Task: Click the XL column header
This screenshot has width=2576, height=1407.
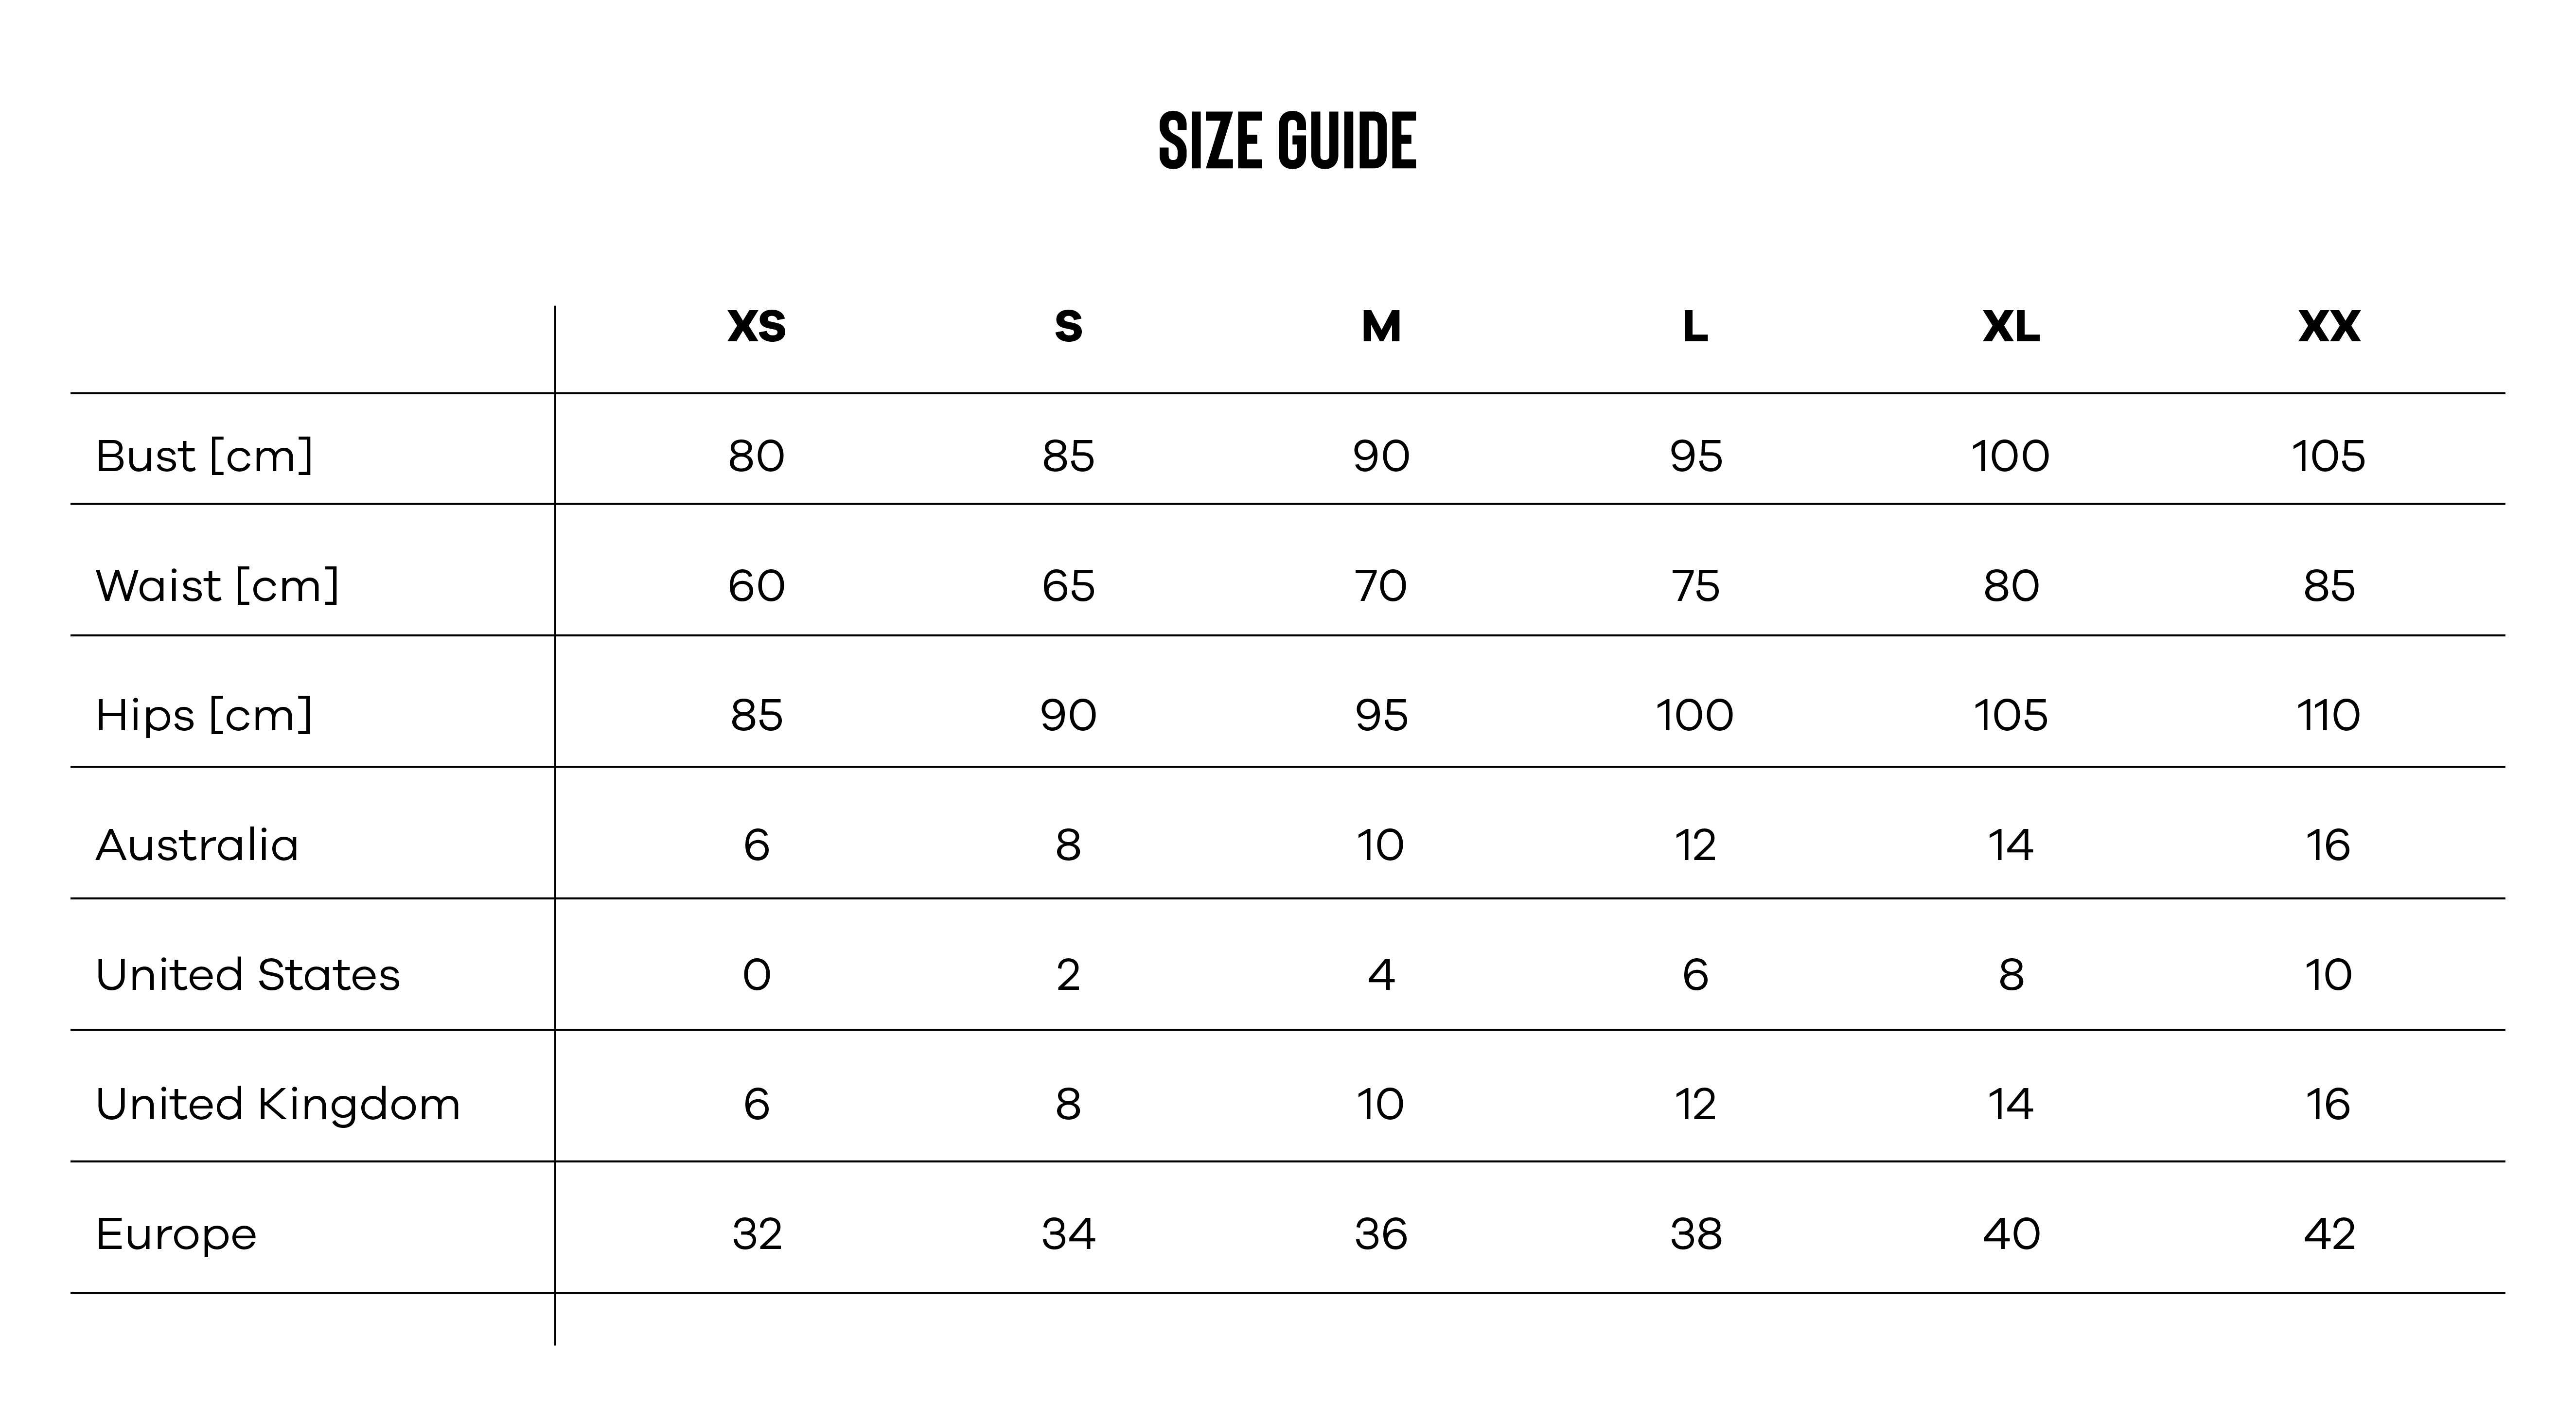Action: [x=2011, y=327]
